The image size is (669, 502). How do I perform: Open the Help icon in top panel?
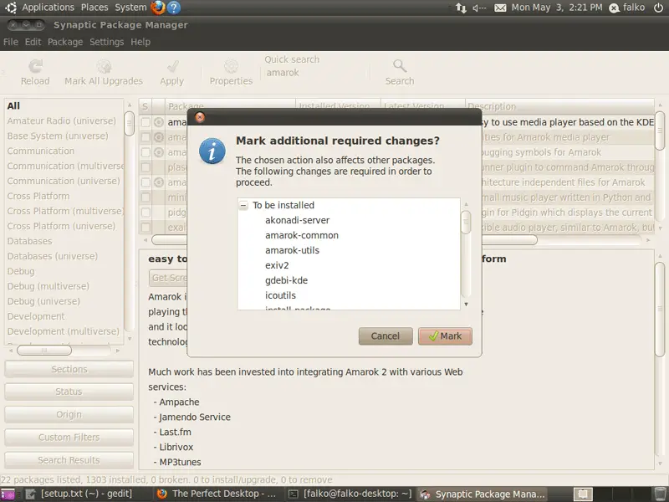pyautogui.click(x=174, y=8)
